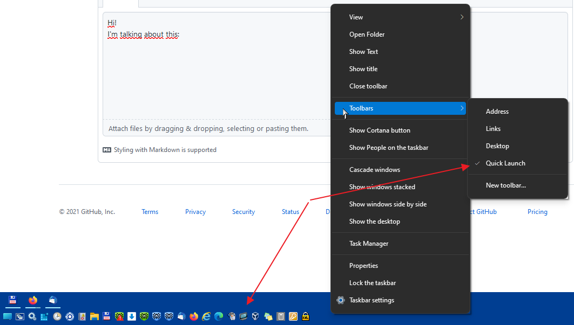Expand the Toolbars submenu entry

(x=400, y=108)
